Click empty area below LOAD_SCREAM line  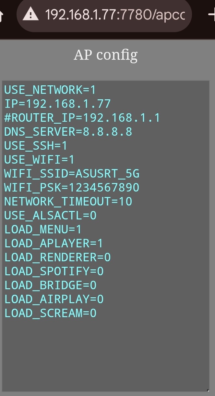(106, 351)
